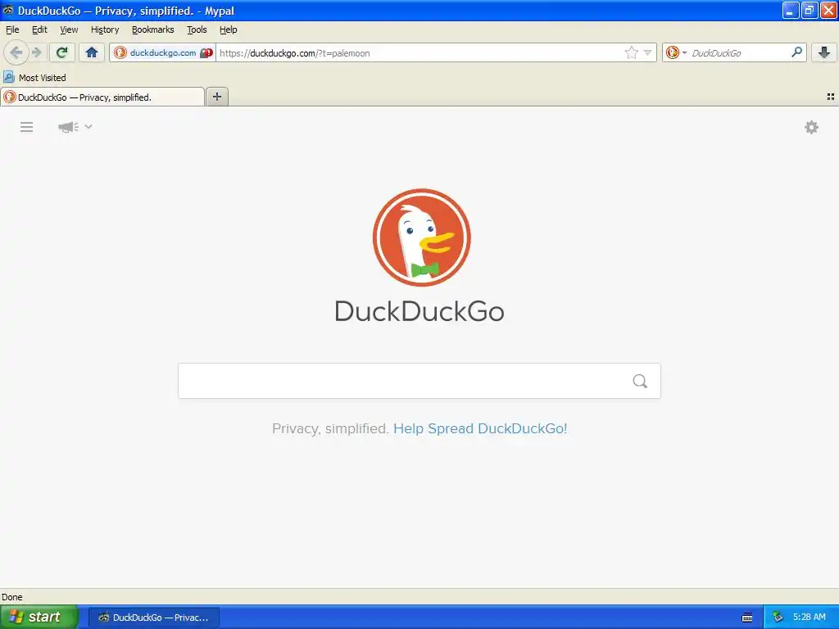The height and width of the screenshot is (629, 839).
Task: Click the DuckDuckGo duck logo
Action: click(422, 238)
